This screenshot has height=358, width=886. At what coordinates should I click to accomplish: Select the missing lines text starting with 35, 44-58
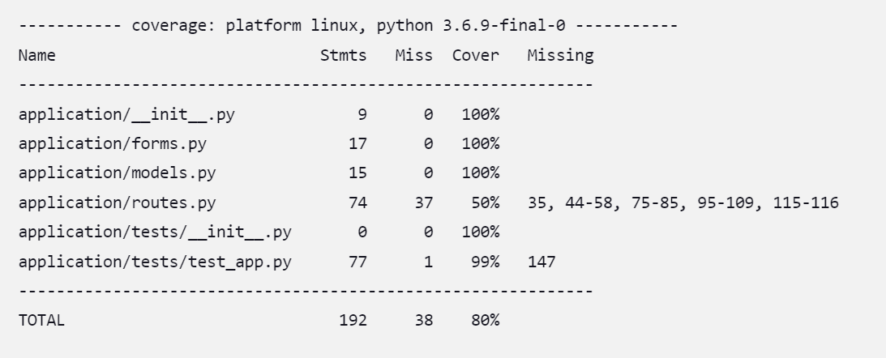point(683,203)
